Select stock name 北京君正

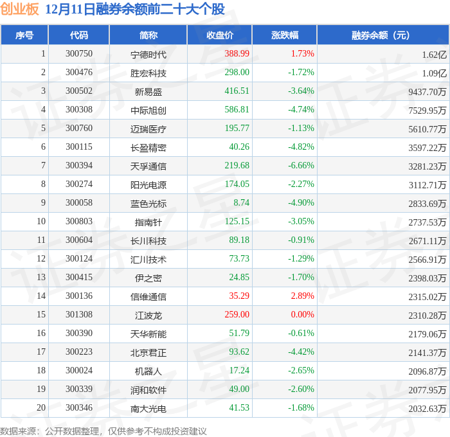point(148,353)
